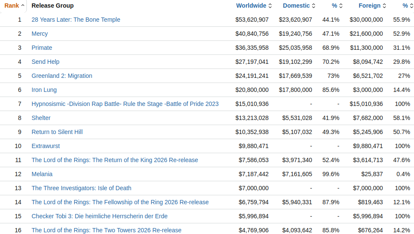Open Return of the King 2026 Re-release

[x=115, y=160]
